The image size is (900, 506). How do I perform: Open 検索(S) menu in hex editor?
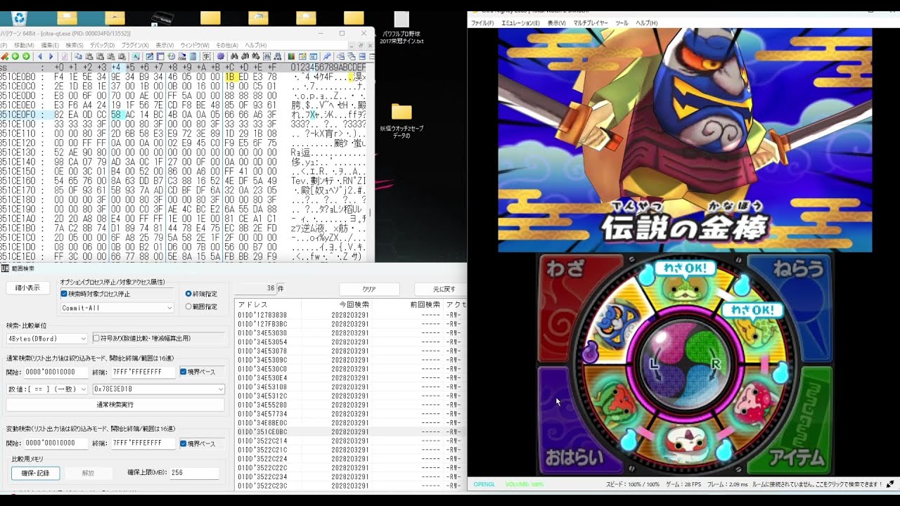pyautogui.click(x=75, y=45)
